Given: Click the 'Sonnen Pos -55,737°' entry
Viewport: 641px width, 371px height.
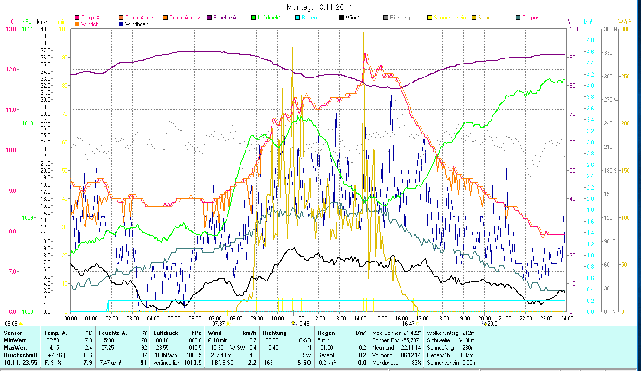Looking at the screenshot, I should (396, 340).
